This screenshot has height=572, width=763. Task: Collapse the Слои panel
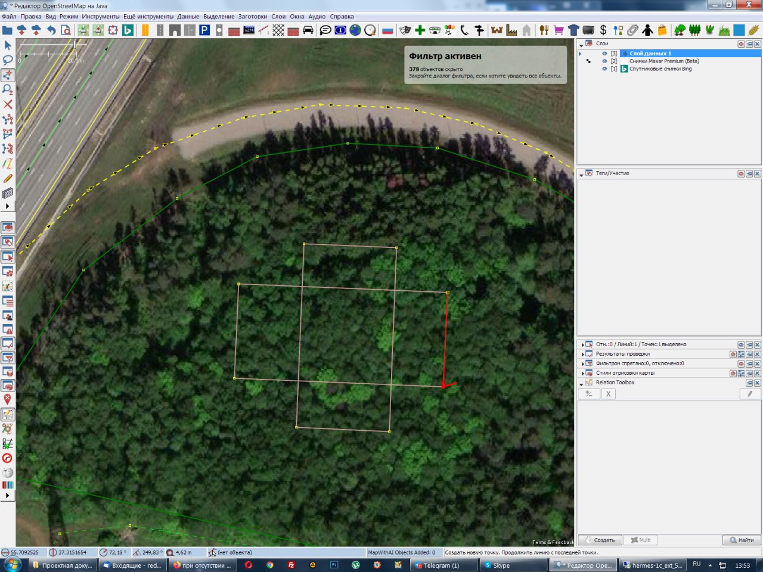tap(581, 45)
